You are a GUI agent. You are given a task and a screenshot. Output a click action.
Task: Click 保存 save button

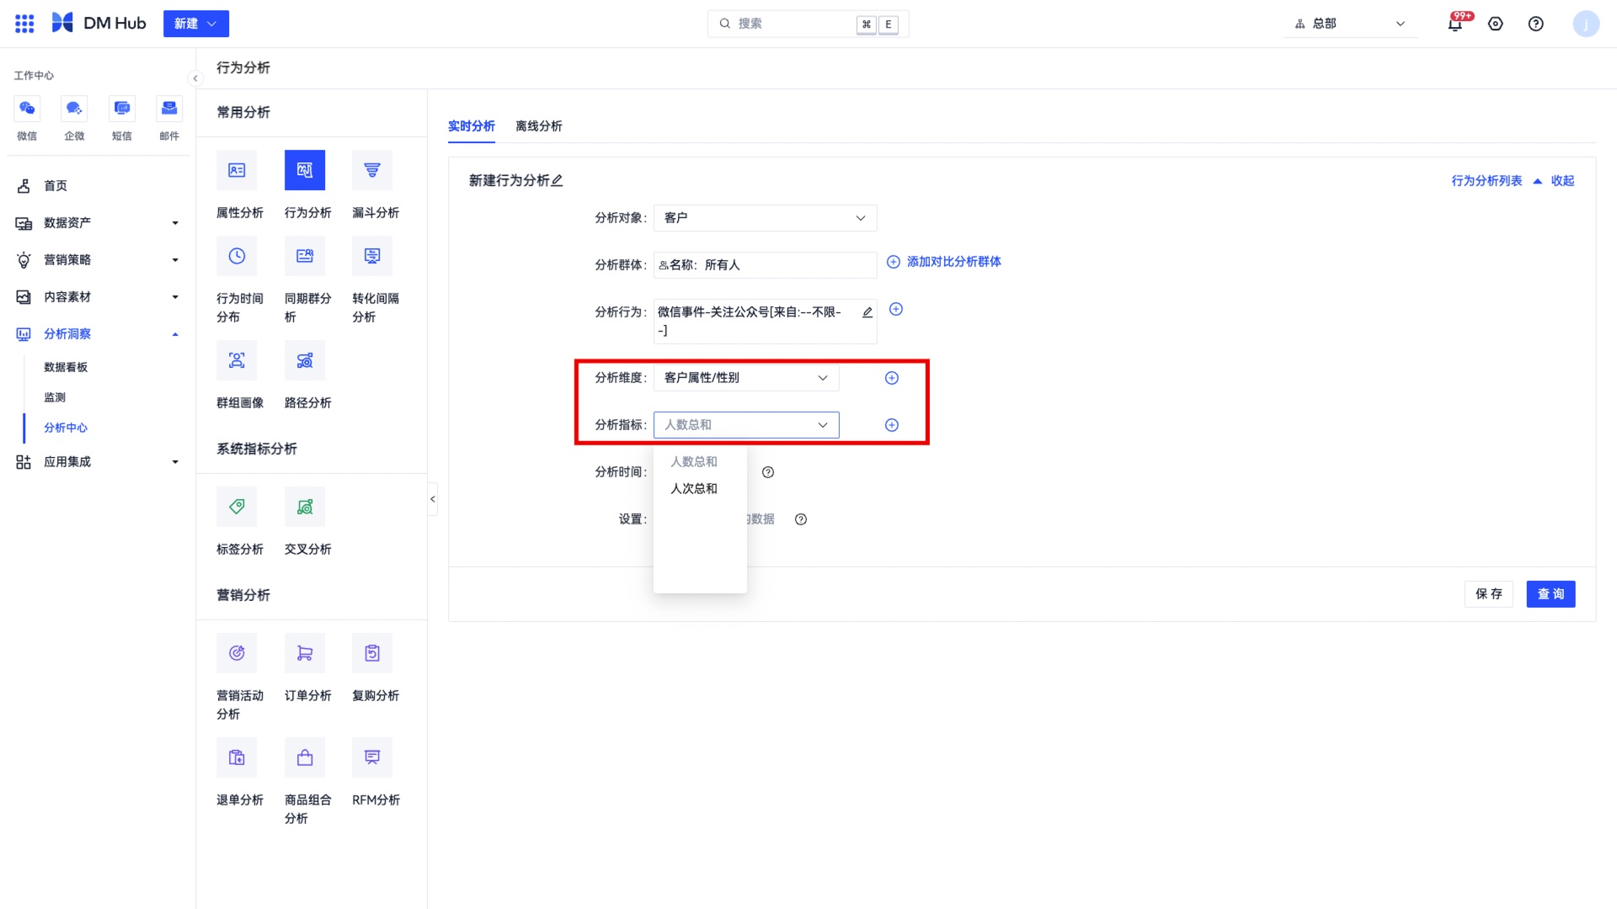1487,593
